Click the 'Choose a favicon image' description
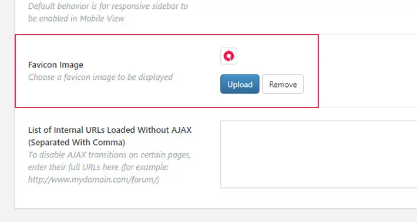 click(100, 77)
